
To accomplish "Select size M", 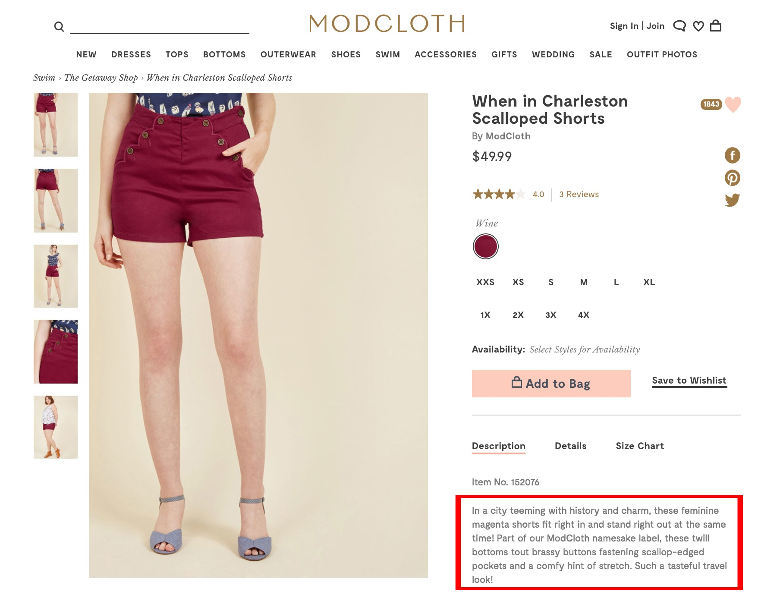I will [584, 282].
